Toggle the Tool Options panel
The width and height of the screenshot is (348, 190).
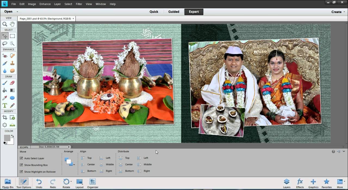click(x=24, y=183)
